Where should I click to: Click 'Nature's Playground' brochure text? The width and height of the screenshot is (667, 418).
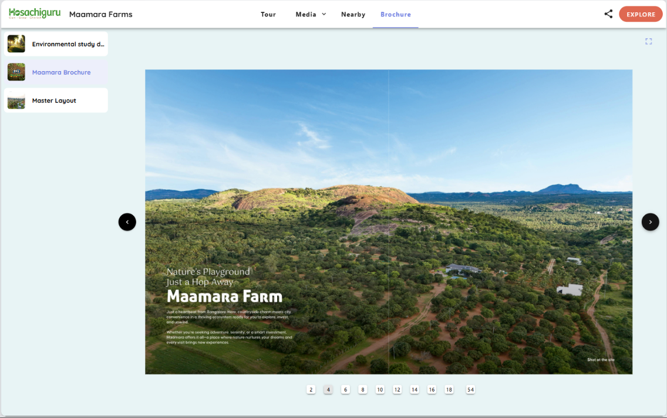(208, 272)
